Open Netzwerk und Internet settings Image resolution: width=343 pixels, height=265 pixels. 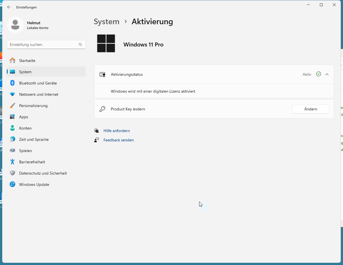[46, 94]
